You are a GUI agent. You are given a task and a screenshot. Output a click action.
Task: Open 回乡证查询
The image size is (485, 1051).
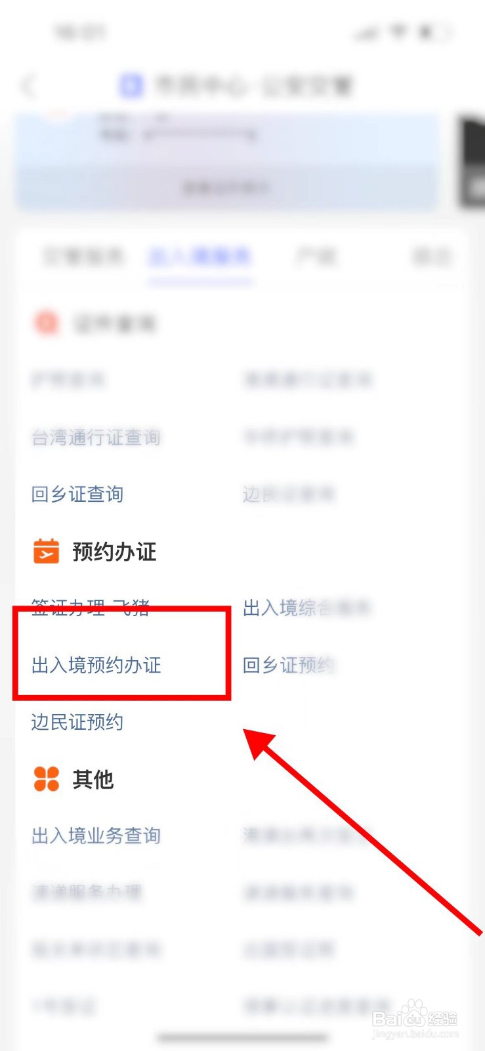(x=77, y=494)
